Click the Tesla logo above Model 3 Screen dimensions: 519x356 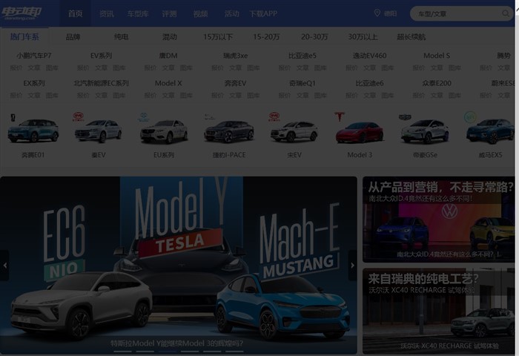340,116
